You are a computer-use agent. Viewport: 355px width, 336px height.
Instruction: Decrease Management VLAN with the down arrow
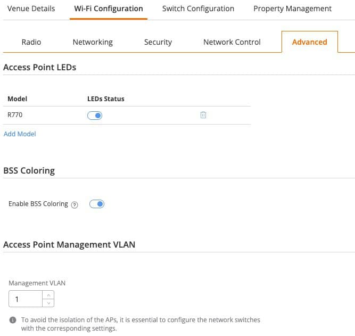pos(48,303)
